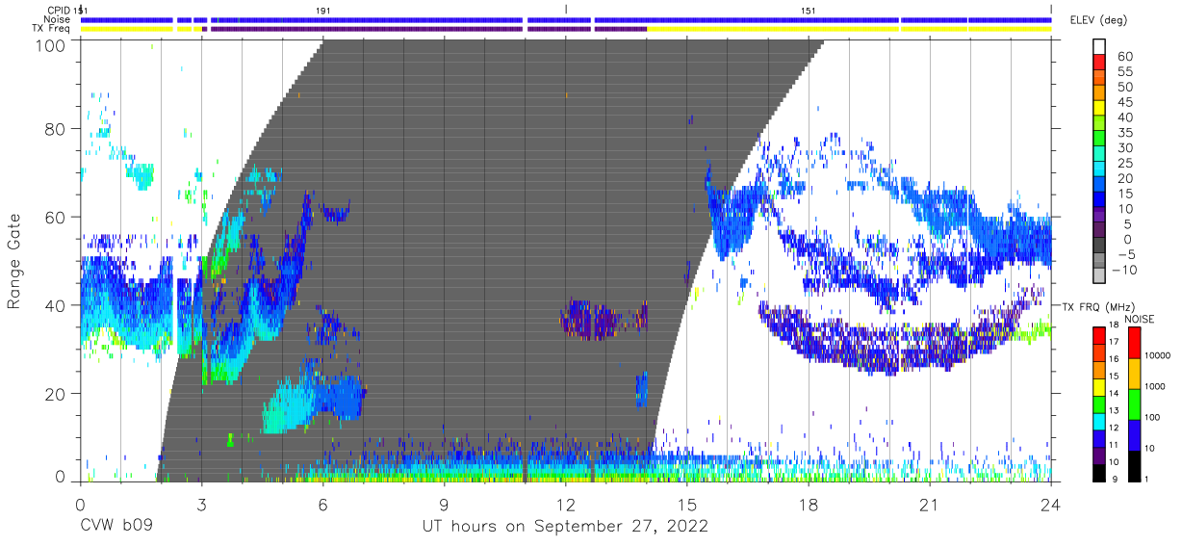1182x546 pixels.
Task: Pick the purple 5–10 swatch on ELEV colorbar
Action: [1098, 216]
